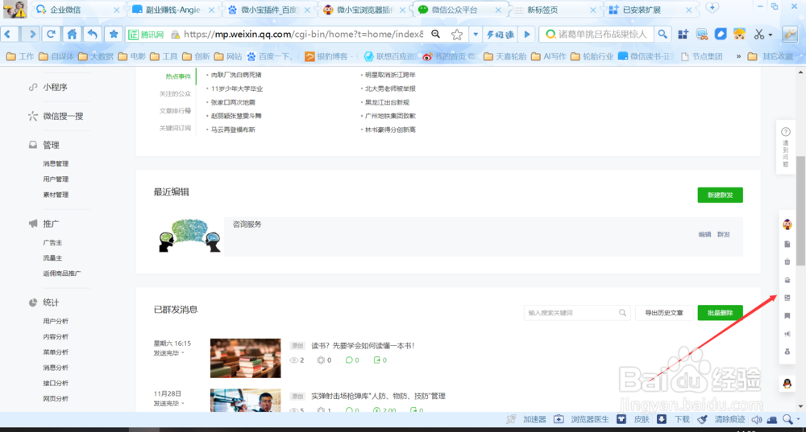
Task: Switch to the 微小宝插件_百度 tab
Action: coord(269,10)
